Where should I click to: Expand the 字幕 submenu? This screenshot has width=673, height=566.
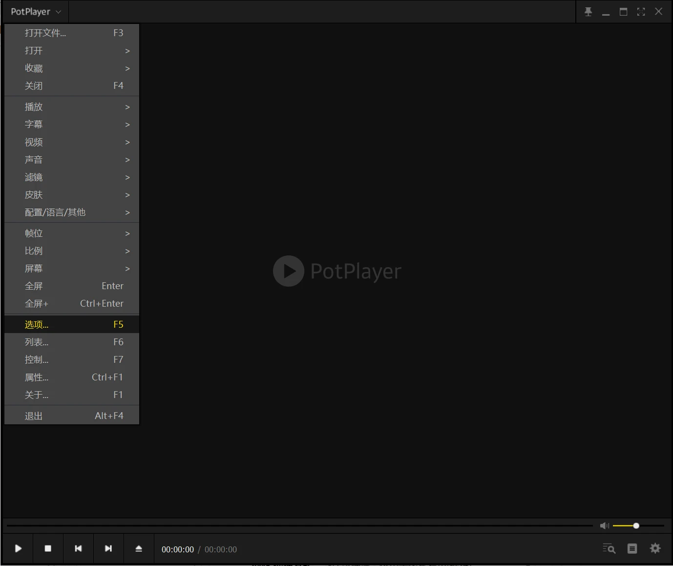(x=72, y=124)
